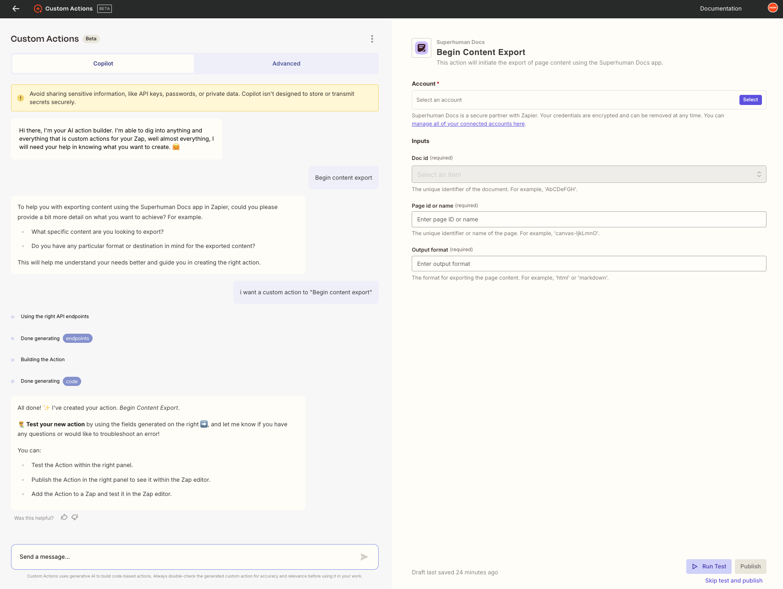The image size is (783, 589).
Task: Click the Run Test button
Action: (709, 567)
